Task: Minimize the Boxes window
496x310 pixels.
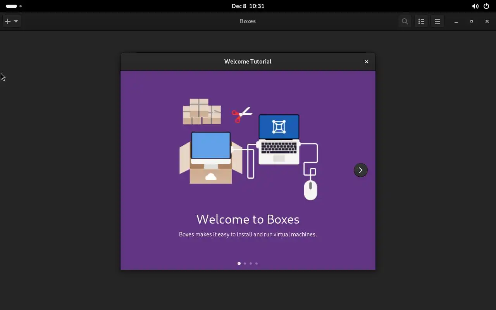Action: click(x=456, y=21)
